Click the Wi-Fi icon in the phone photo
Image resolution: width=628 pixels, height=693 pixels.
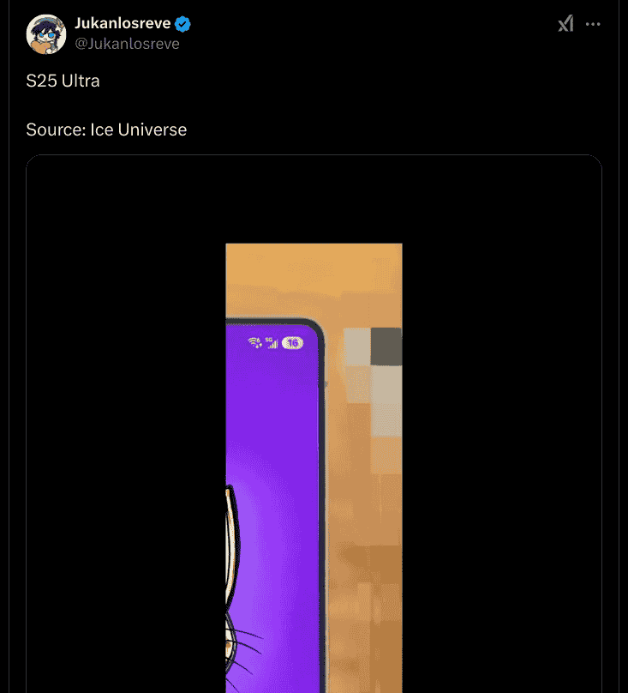pos(254,342)
